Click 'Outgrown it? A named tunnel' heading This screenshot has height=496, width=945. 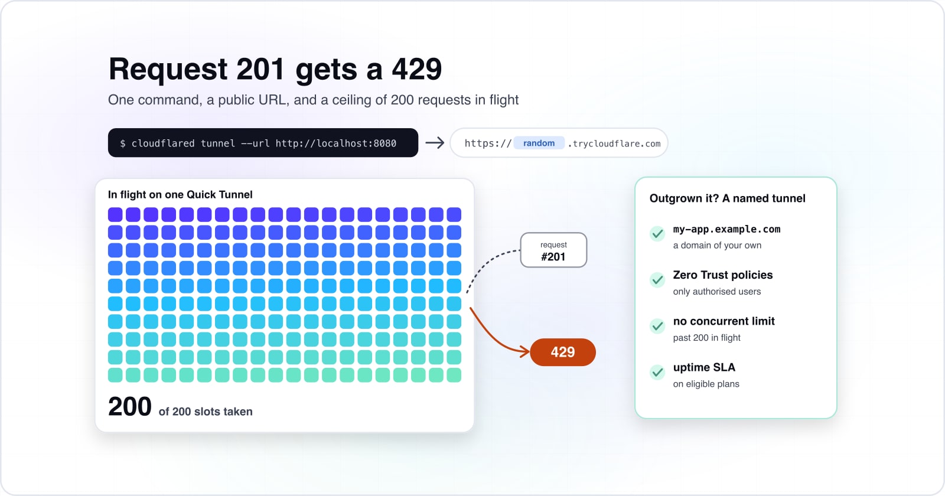click(728, 198)
